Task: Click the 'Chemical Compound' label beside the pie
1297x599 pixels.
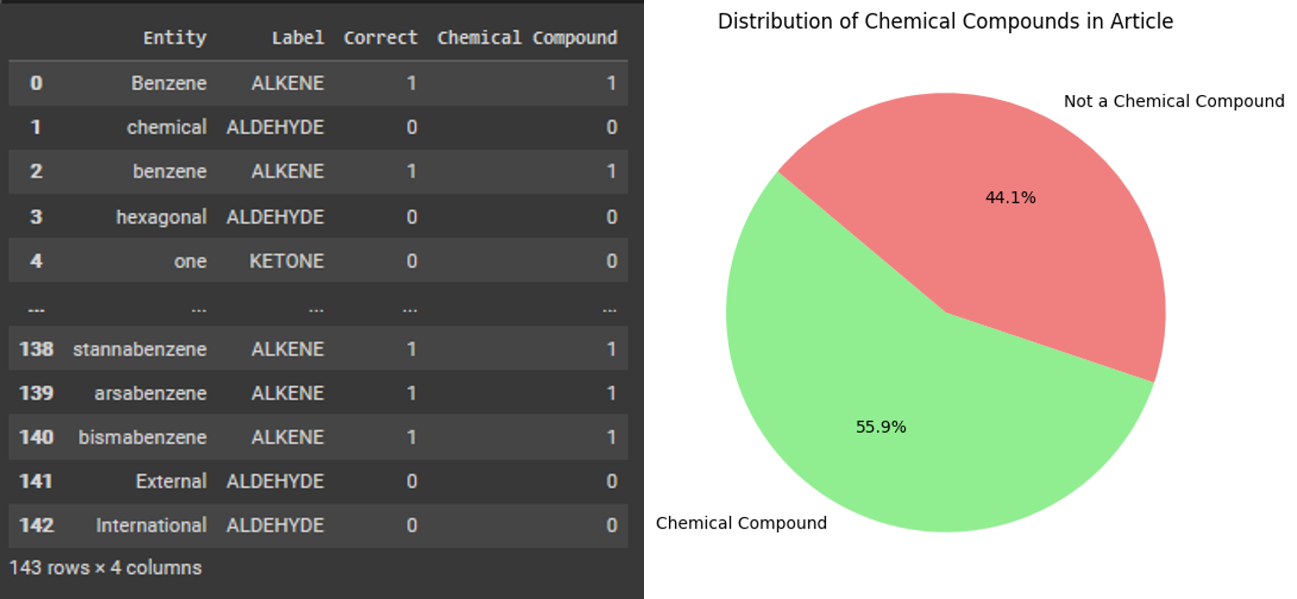Action: [x=741, y=523]
